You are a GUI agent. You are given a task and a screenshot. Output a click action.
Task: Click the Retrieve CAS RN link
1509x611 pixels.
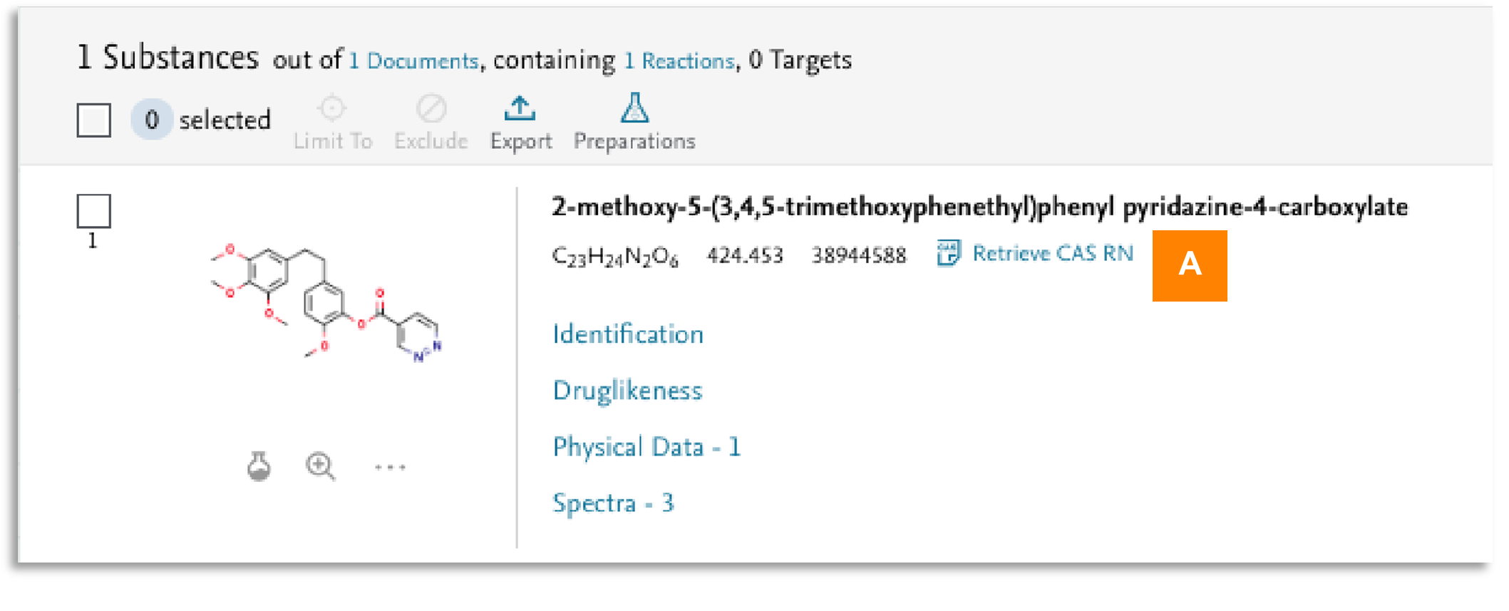[x=1052, y=253]
